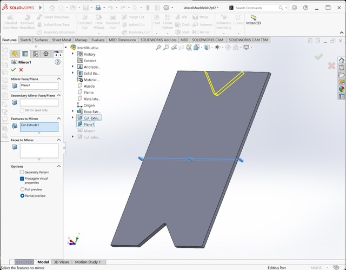Click the Print icon in title toolbar

click(x=98, y=8)
